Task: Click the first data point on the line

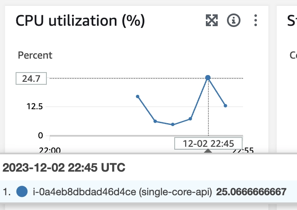Action: point(138,97)
